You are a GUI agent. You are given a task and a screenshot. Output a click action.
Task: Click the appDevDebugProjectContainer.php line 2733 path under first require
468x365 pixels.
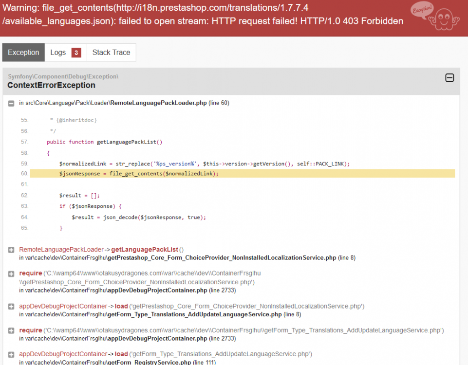coord(128,290)
